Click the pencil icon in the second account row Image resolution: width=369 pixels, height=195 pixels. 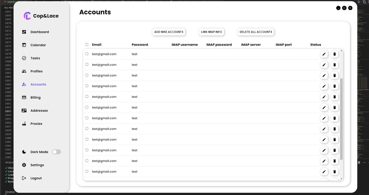tap(324, 65)
